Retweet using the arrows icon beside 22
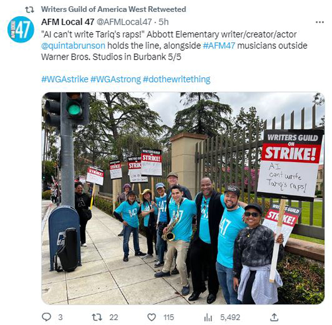Viewport: 332px width, 325px height. click(97, 317)
